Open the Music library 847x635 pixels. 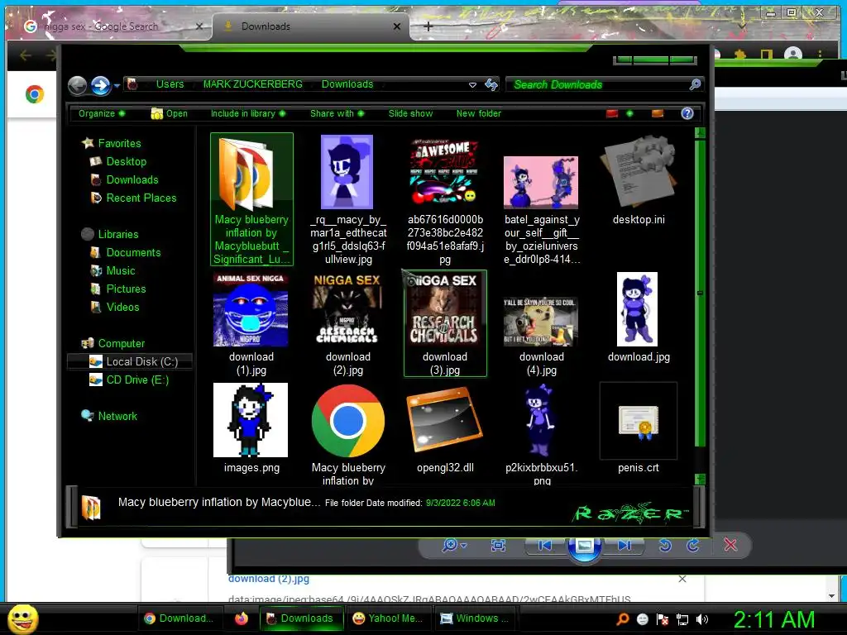121,271
